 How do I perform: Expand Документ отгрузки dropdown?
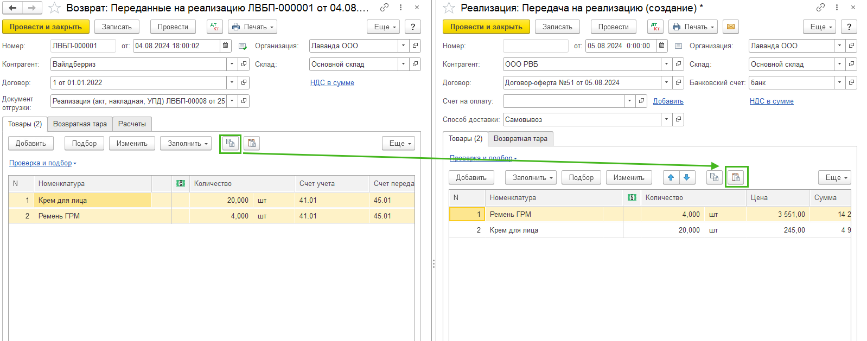232,101
